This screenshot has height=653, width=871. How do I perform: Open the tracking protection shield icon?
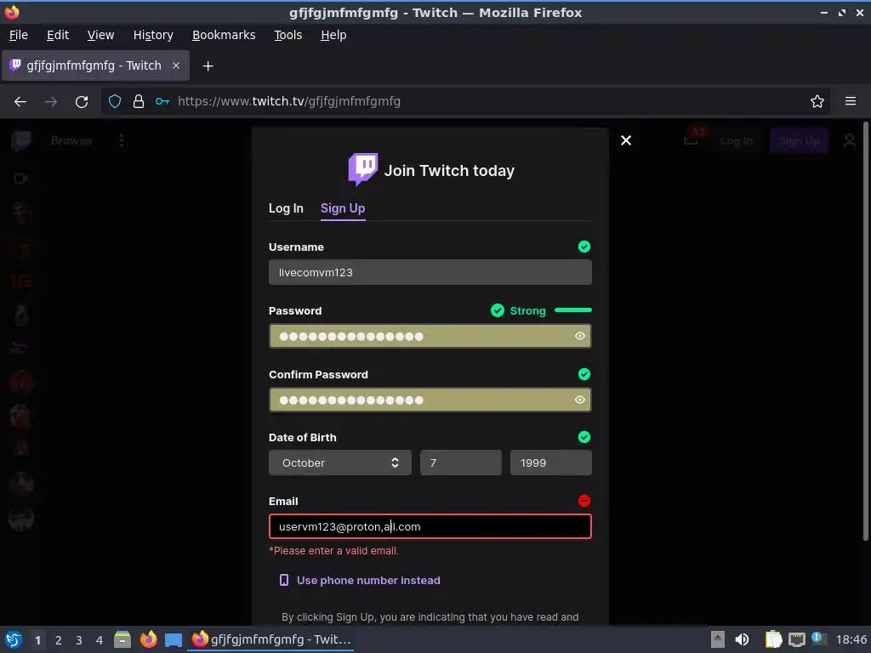pyautogui.click(x=115, y=101)
